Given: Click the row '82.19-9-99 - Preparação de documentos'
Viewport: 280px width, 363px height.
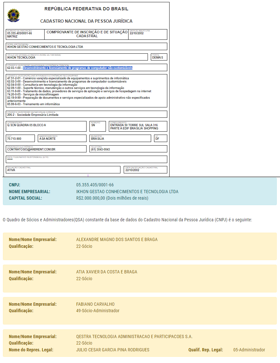Looking at the screenshot, I should pos(78,99).
